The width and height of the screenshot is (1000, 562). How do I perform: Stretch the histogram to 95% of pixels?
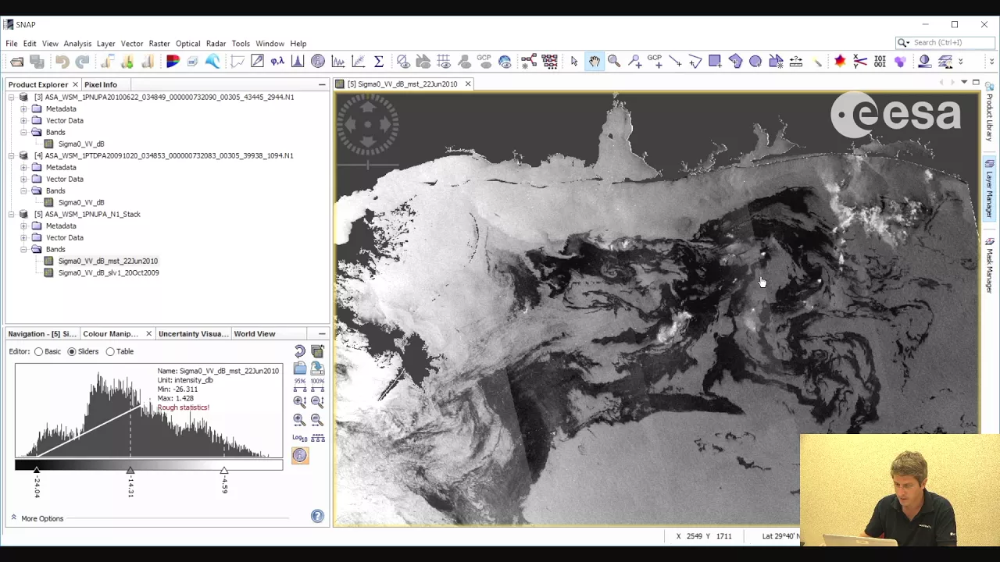299,385
